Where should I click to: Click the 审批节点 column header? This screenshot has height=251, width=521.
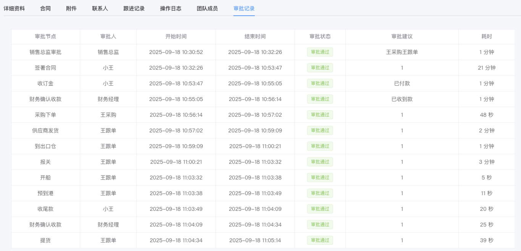[x=45, y=37]
